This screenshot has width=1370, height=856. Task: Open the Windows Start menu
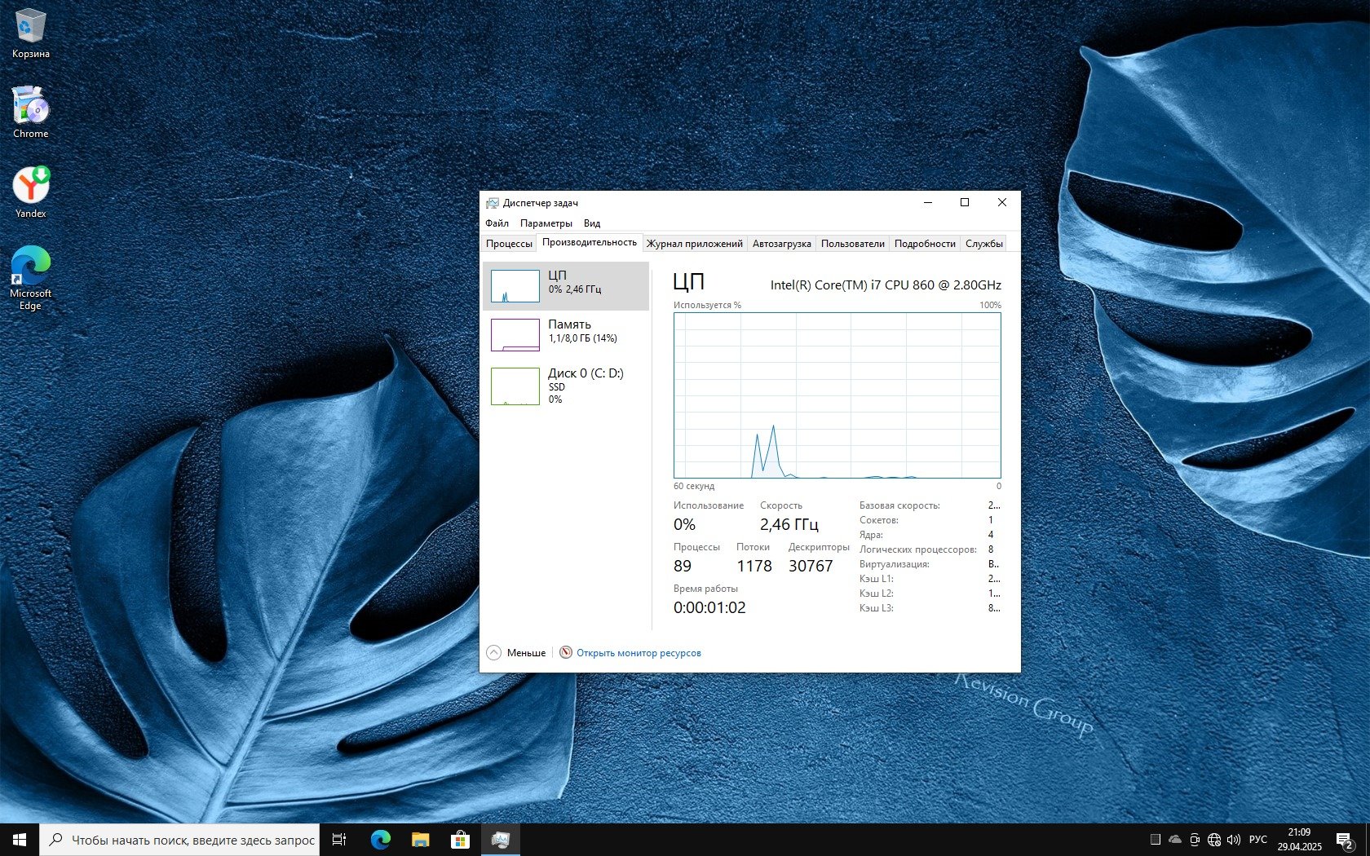20,840
